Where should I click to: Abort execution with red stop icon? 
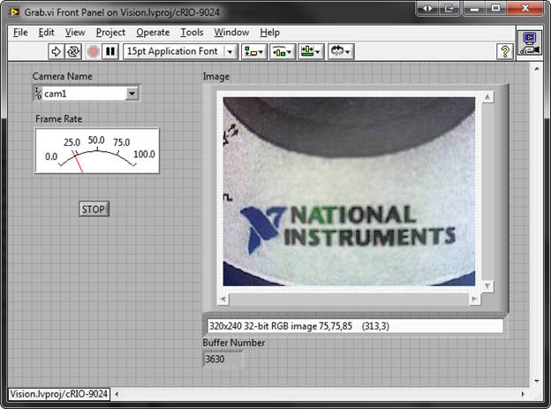click(x=93, y=52)
